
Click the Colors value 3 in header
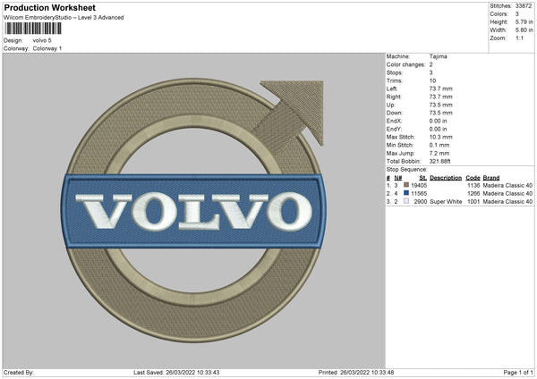click(x=517, y=14)
